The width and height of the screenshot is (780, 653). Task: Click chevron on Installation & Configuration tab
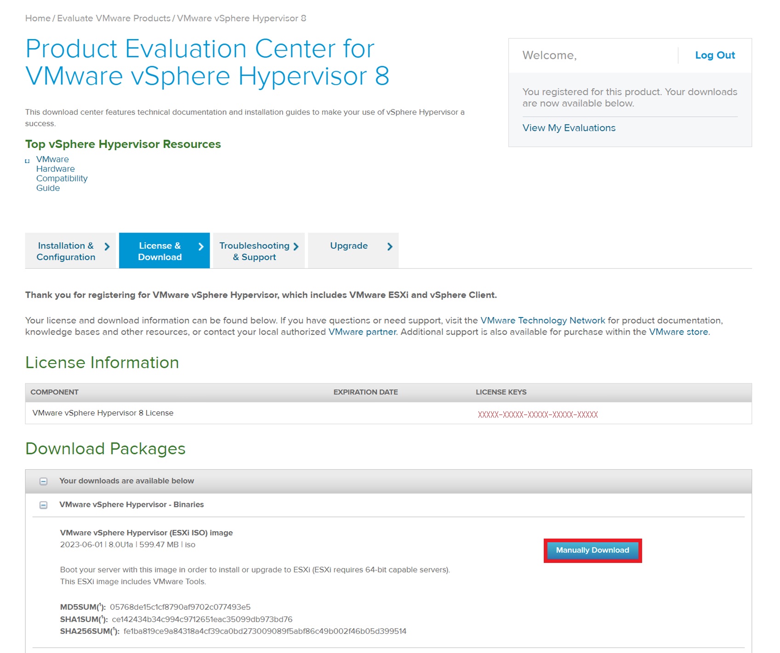coord(107,247)
